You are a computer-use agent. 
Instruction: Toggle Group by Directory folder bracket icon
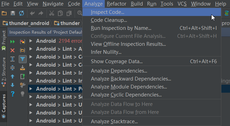point(23,50)
